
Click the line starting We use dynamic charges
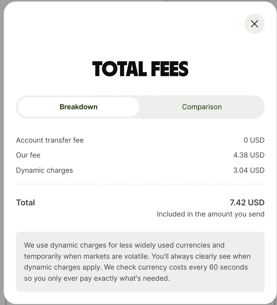tap(124, 245)
